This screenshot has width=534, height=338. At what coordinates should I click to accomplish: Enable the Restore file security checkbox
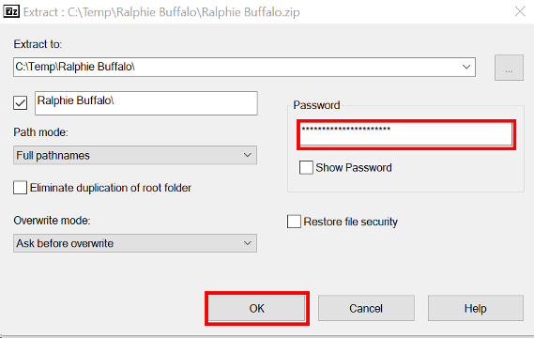294,222
